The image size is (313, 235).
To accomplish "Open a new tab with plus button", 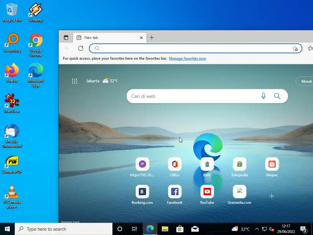I will coord(152,38).
